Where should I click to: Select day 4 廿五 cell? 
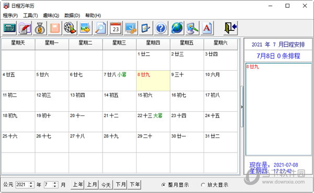[x=18, y=81]
